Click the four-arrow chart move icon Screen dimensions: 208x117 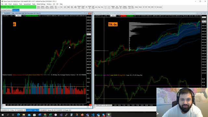point(75,7)
